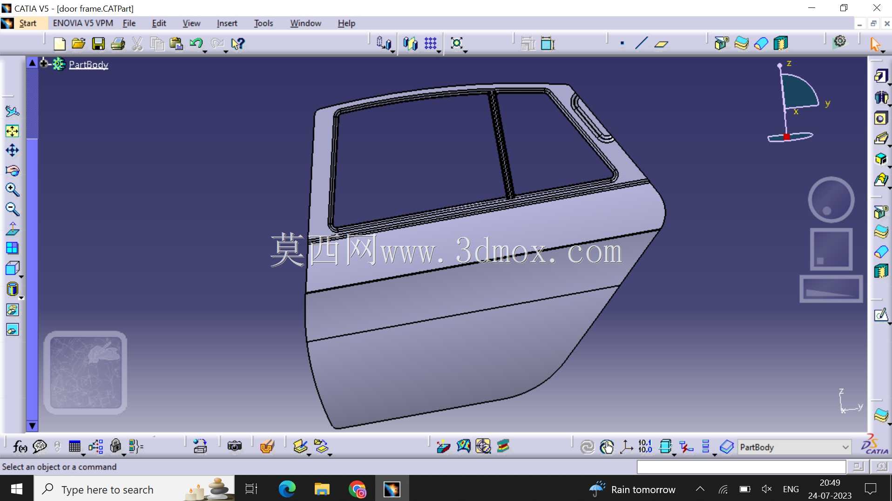Screen dimensions: 892x501
Task: Click the Update gear icon
Action: [840, 41]
